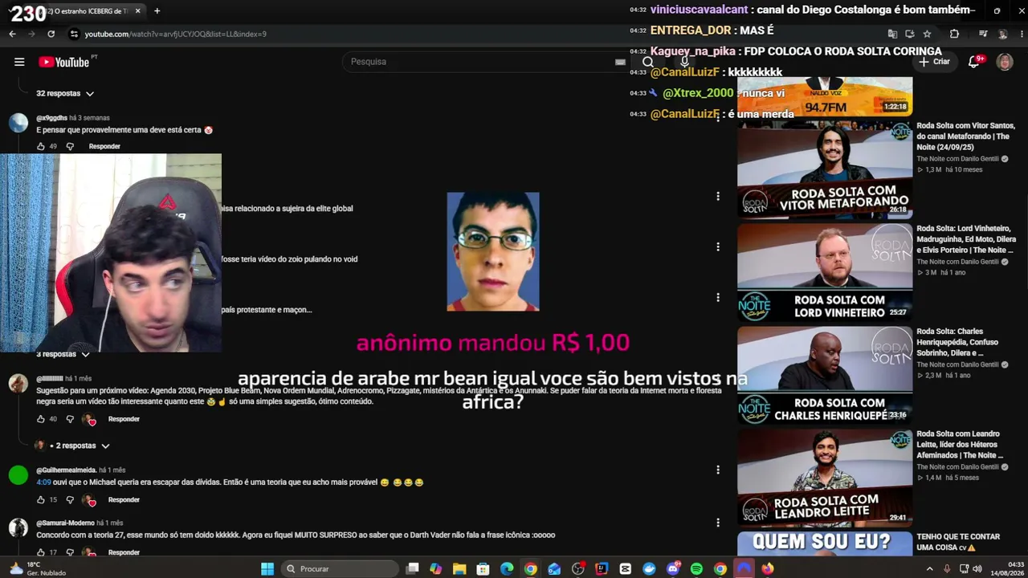Dislike the Agenda 2030 suggestion comment
The image size is (1028, 578).
70,419
